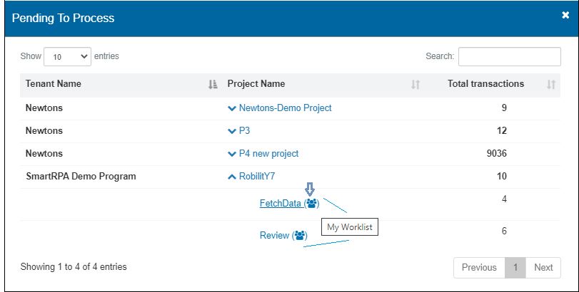This screenshot has width=579, height=292.
Task: Expand the Newtons-Demo Project row
Action: point(231,108)
